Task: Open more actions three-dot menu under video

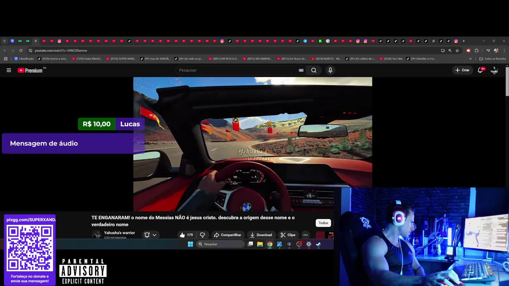Action: pos(305,235)
